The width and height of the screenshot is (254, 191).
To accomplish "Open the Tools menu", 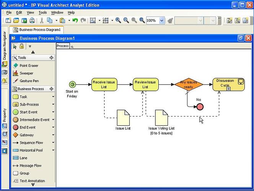I will 42,12.
